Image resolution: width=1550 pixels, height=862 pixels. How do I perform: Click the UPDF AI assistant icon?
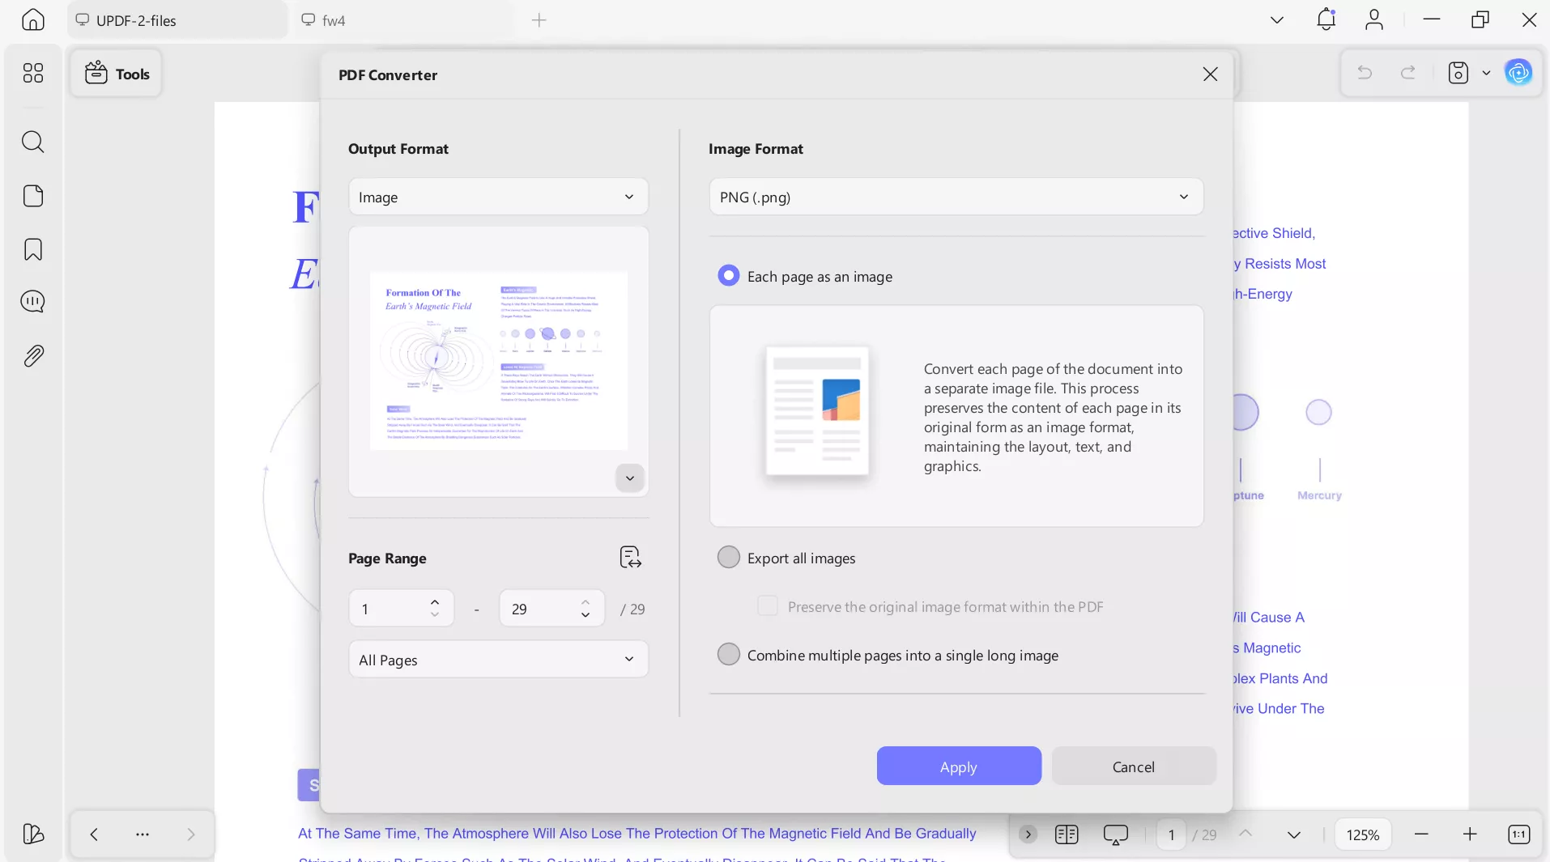pos(1518,73)
